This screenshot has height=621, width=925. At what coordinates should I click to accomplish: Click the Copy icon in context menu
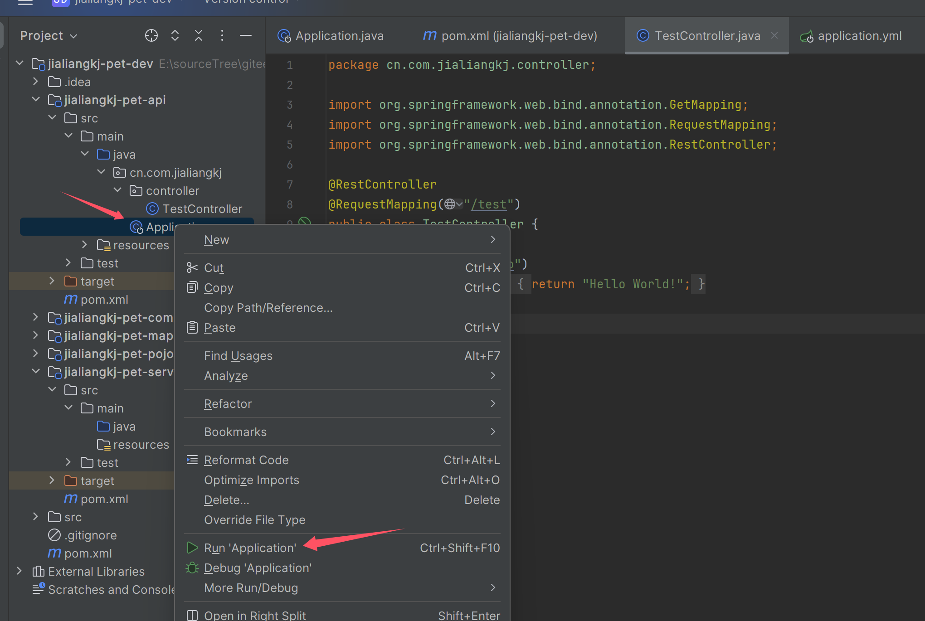192,287
